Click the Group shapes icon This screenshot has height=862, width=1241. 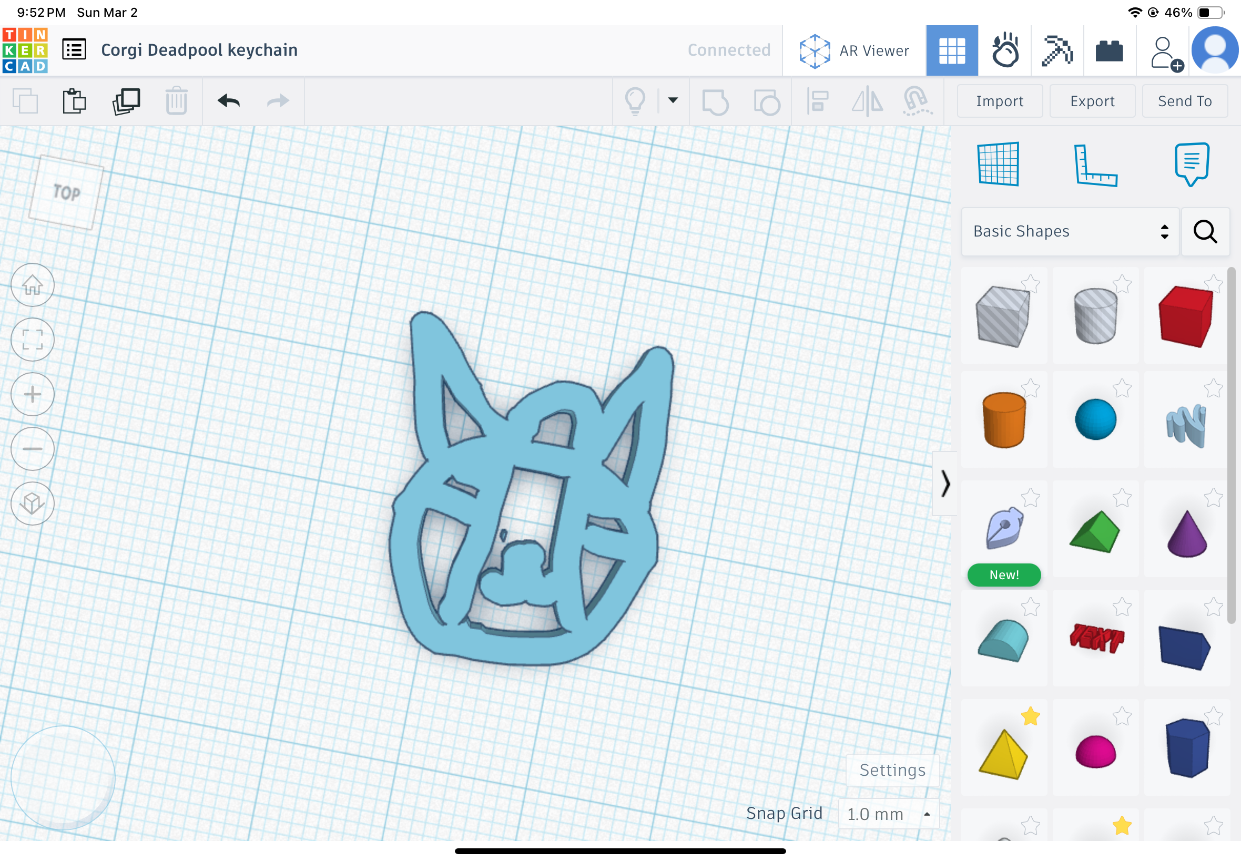tap(715, 101)
